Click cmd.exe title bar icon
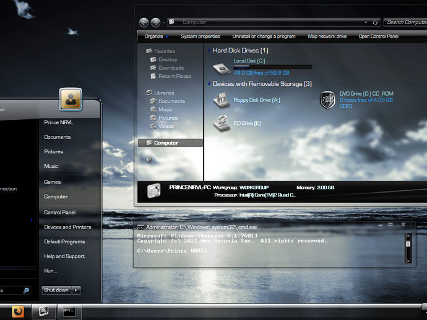Screen dimensions: 427x320 coord(140,227)
